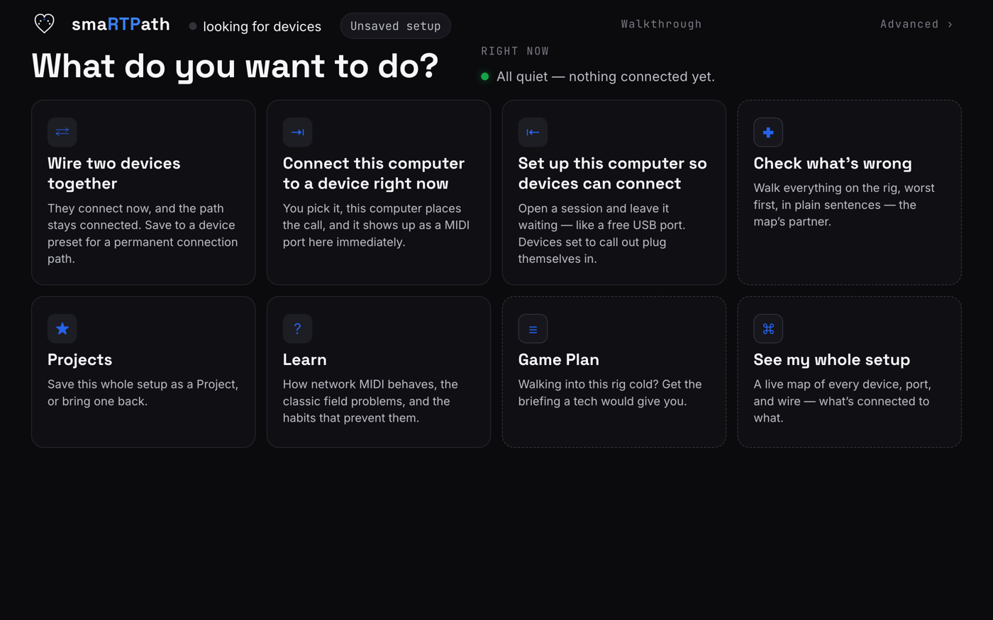Screen dimensions: 993x620
Task: Click the What do you want to do? heading
Action: pyautogui.click(x=235, y=66)
